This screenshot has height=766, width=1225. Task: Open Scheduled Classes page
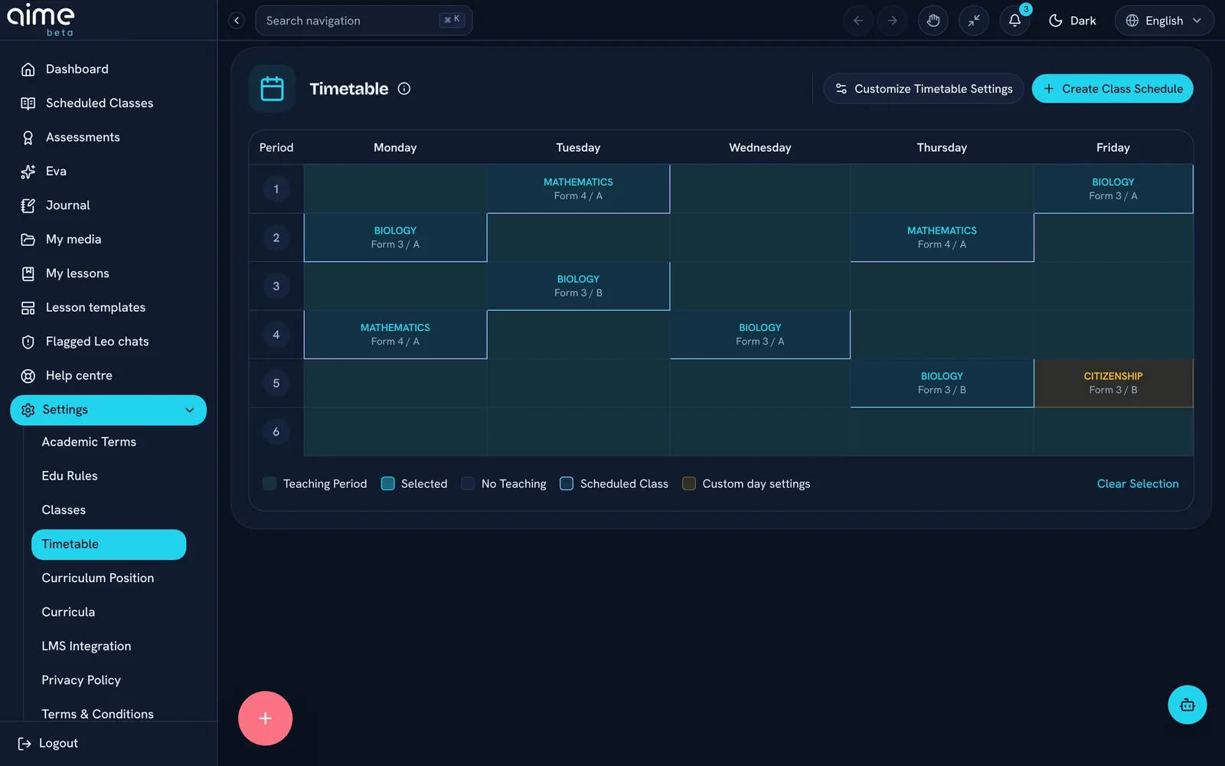(x=108, y=103)
